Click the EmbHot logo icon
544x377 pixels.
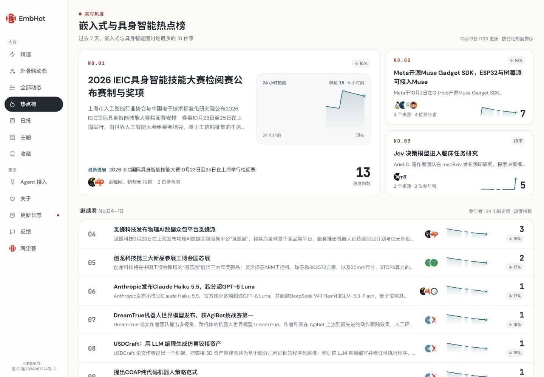click(x=11, y=18)
